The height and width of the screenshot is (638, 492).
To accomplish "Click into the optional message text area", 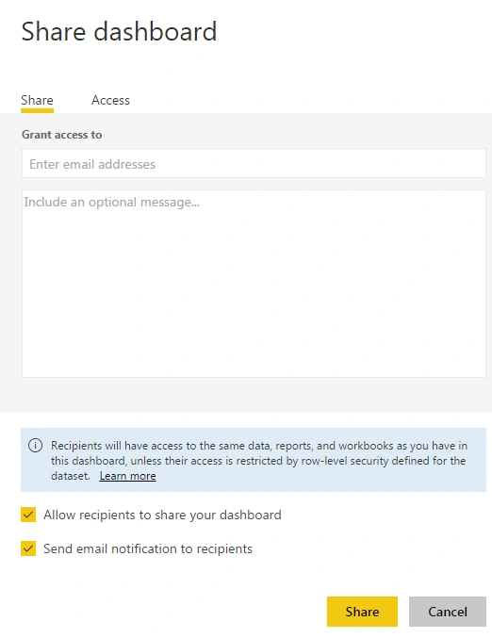I will point(254,284).
